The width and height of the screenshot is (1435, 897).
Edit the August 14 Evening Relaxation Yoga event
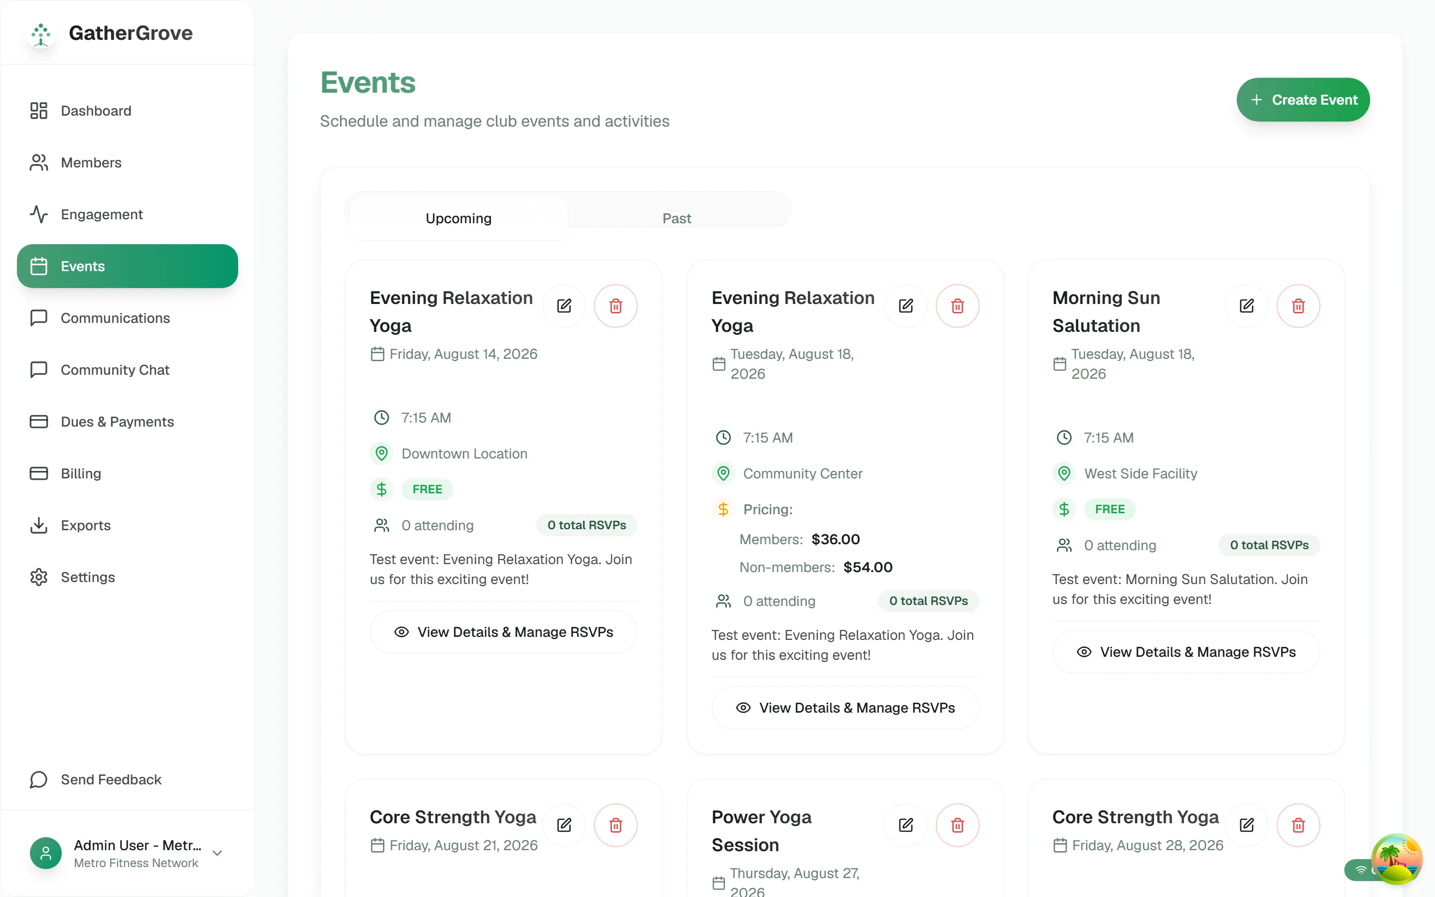click(x=564, y=306)
